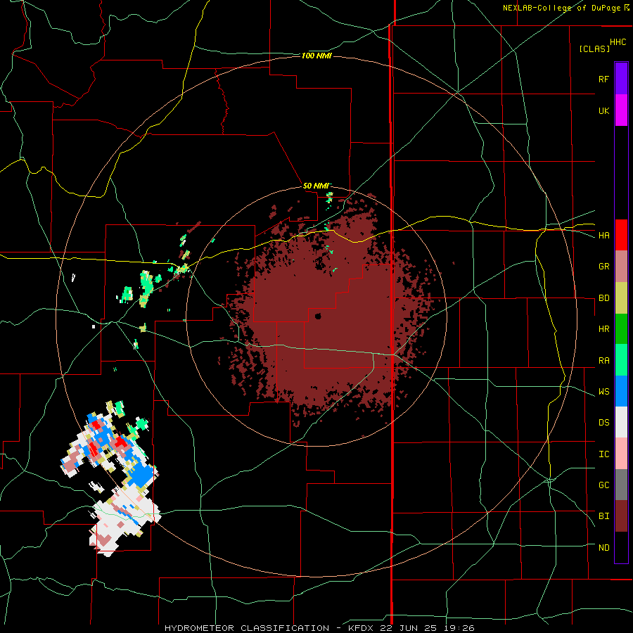Click the 'HYDROMETEOR CLASSIFICATION' title text

(x=247, y=628)
